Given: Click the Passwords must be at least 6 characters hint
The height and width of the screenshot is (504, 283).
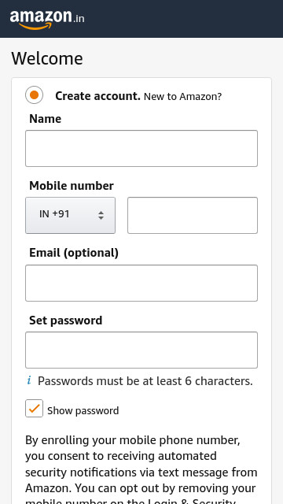Looking at the screenshot, I should pyautogui.click(x=145, y=381).
